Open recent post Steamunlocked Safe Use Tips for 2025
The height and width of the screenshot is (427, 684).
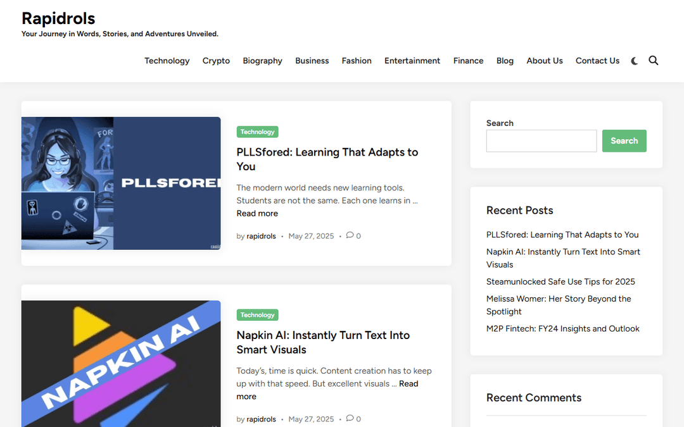(560, 282)
